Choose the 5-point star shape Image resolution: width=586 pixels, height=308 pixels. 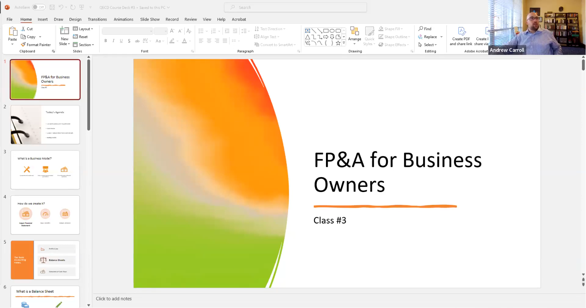[338, 43]
